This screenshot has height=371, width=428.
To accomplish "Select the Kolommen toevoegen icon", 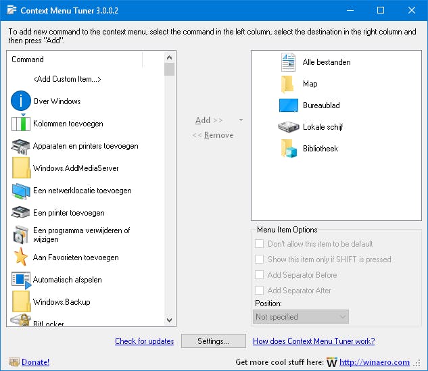I will (22, 124).
